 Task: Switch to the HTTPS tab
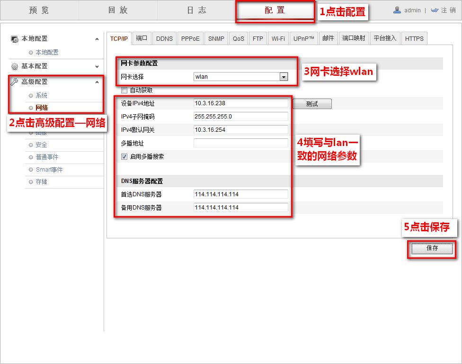pyautogui.click(x=414, y=38)
